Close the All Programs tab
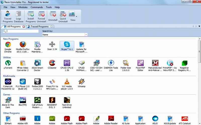This screenshot has height=125, width=201. pos(24,26)
